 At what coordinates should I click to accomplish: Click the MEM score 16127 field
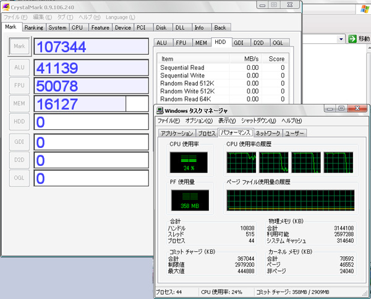coord(92,104)
